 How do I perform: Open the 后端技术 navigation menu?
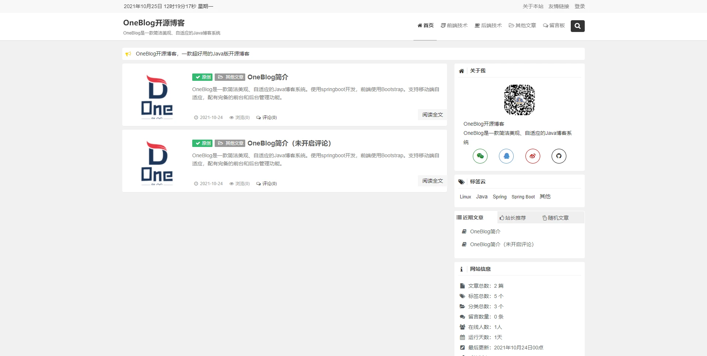(488, 25)
